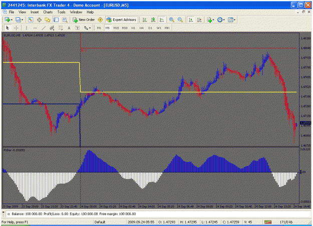
Task: Switch chart to candlesticks style
Action: (x=153, y=19)
